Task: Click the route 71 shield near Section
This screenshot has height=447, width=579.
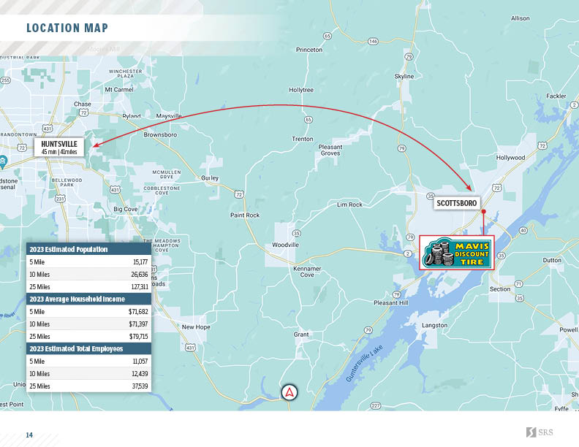Action: point(518,284)
